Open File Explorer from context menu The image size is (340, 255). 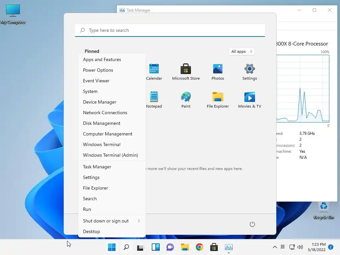(x=112, y=188)
